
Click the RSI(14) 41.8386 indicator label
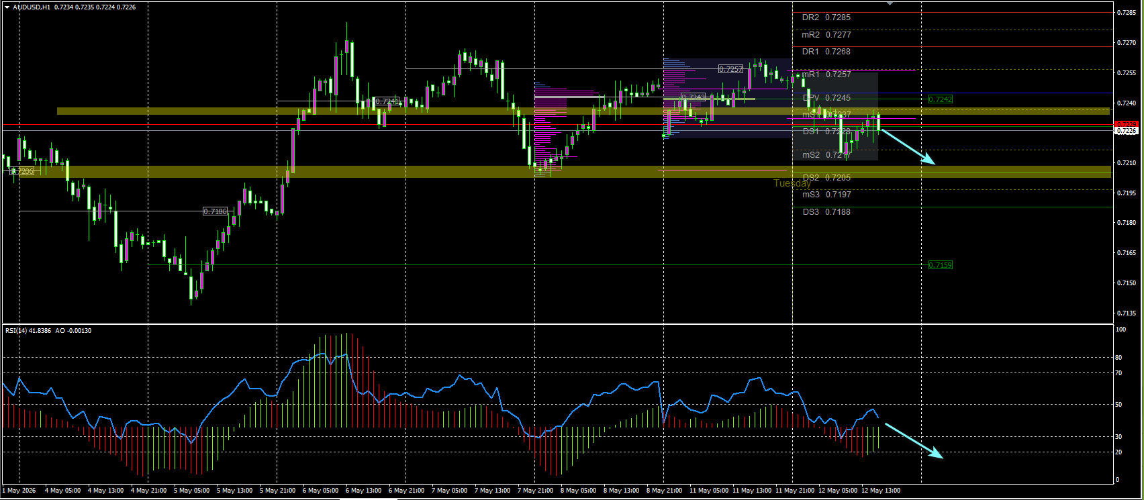[x=28, y=330]
